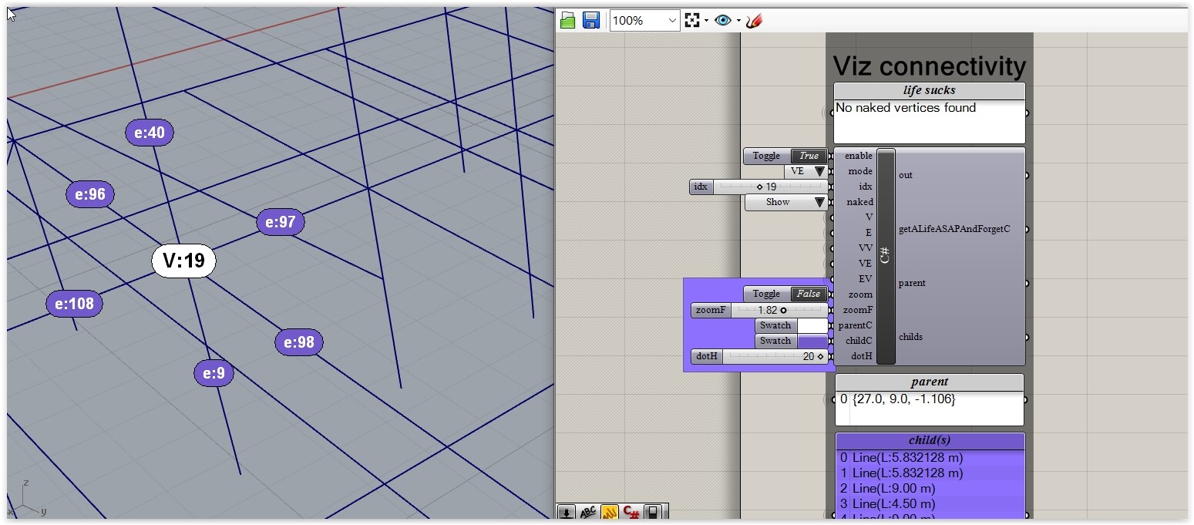Image resolution: width=1194 pixels, height=525 pixels.
Task: Click the 'childs' output parameter
Action: (910, 337)
